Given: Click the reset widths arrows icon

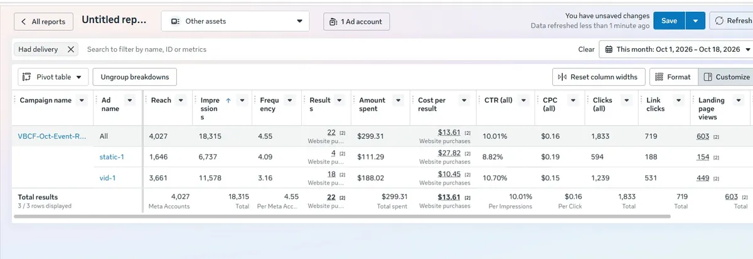Looking at the screenshot, I should (562, 77).
